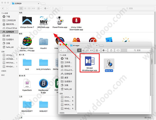Open 下载 in front window sidebar

[65, 58]
